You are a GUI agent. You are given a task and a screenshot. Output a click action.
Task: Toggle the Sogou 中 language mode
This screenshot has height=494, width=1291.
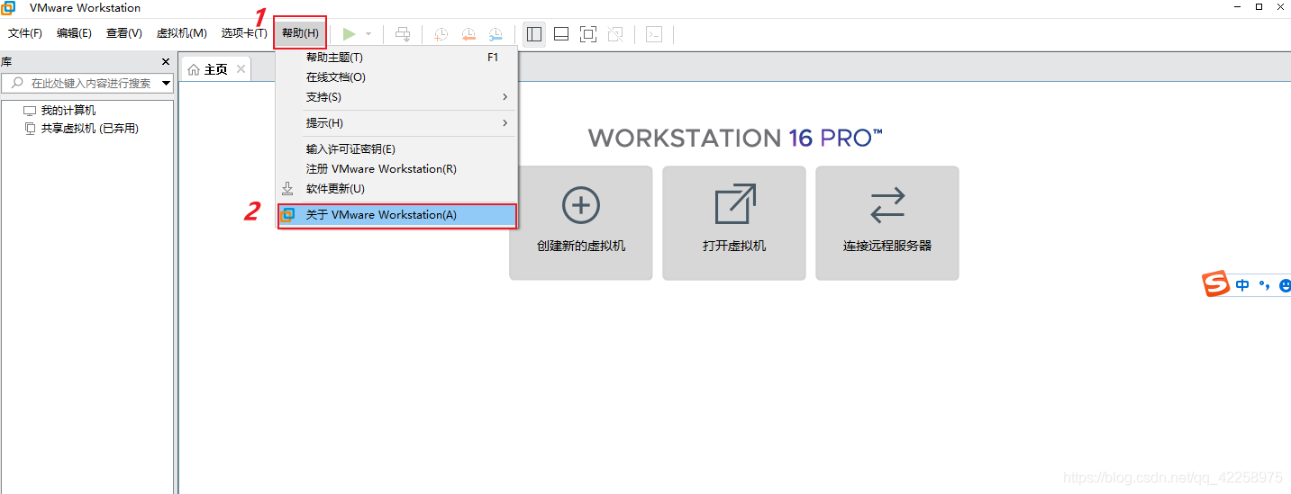pos(1243,285)
